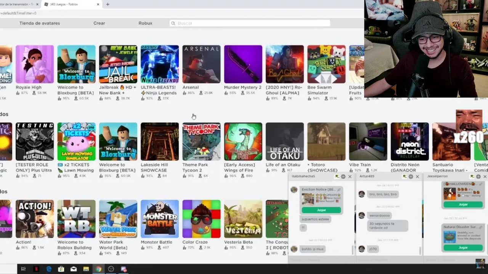Switch to the transmisión browser tab

tap(19, 4)
